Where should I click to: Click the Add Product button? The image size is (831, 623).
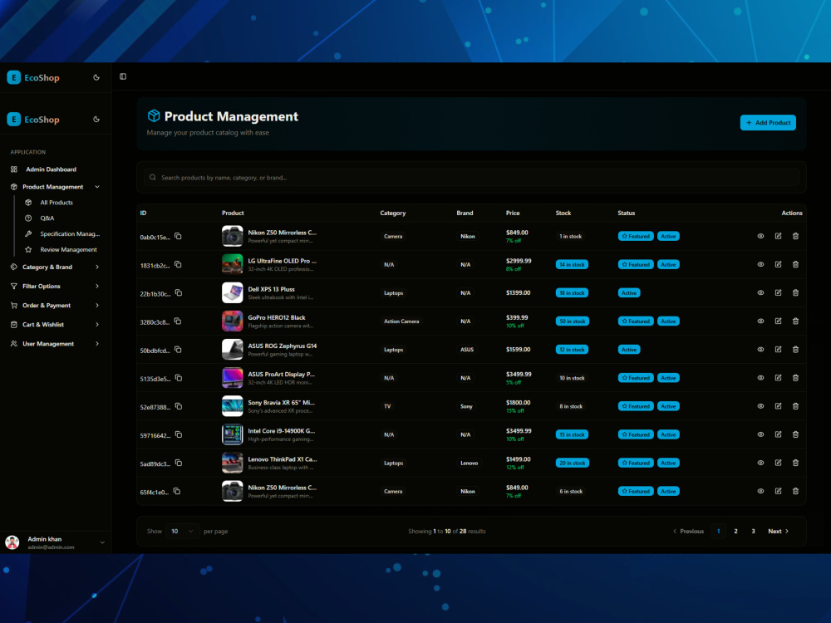pyautogui.click(x=768, y=122)
